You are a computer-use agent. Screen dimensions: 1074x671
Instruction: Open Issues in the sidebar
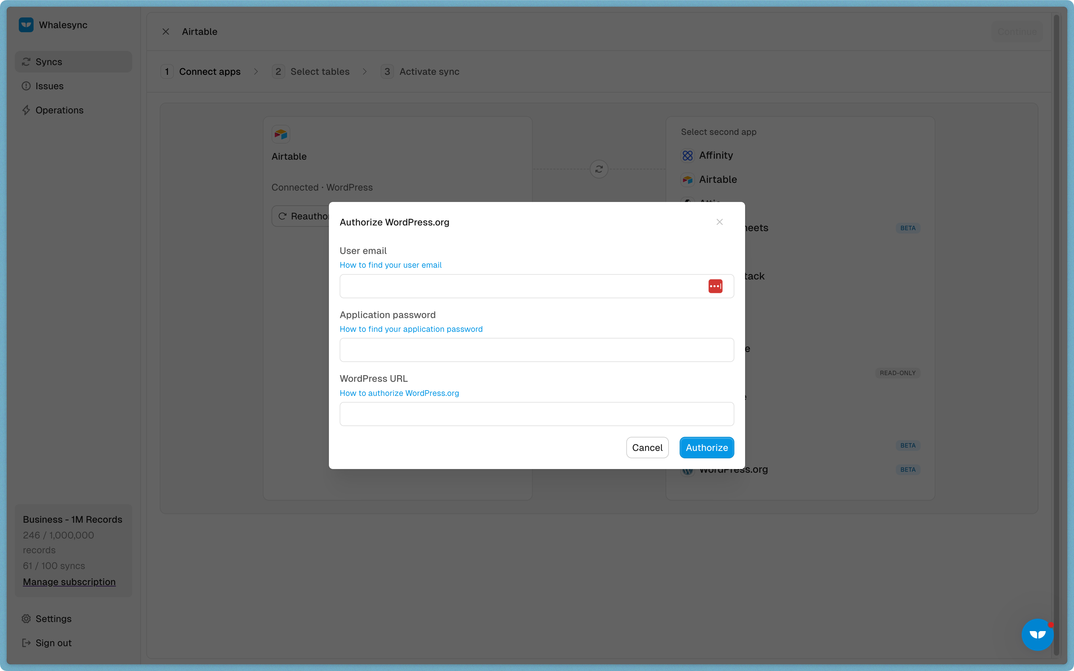click(x=73, y=86)
